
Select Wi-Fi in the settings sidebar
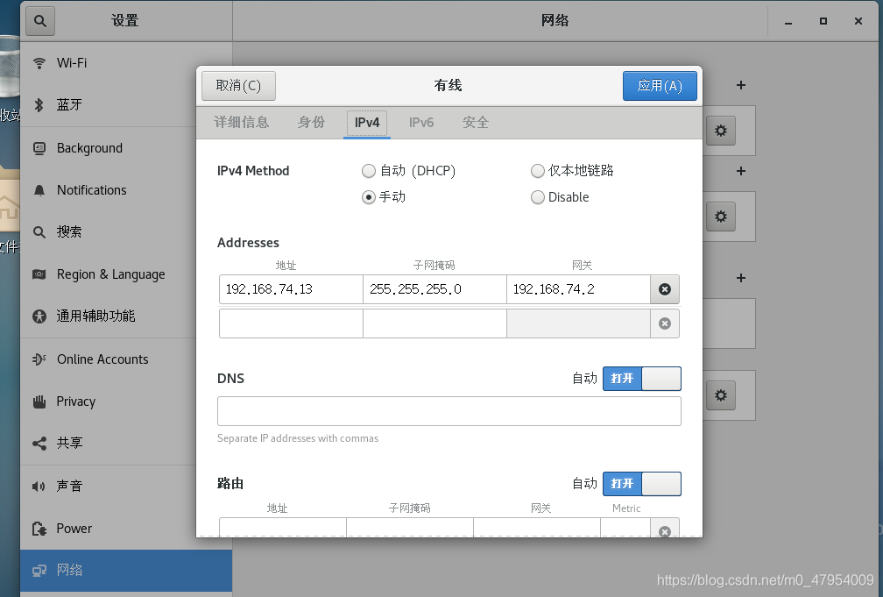[x=126, y=62]
